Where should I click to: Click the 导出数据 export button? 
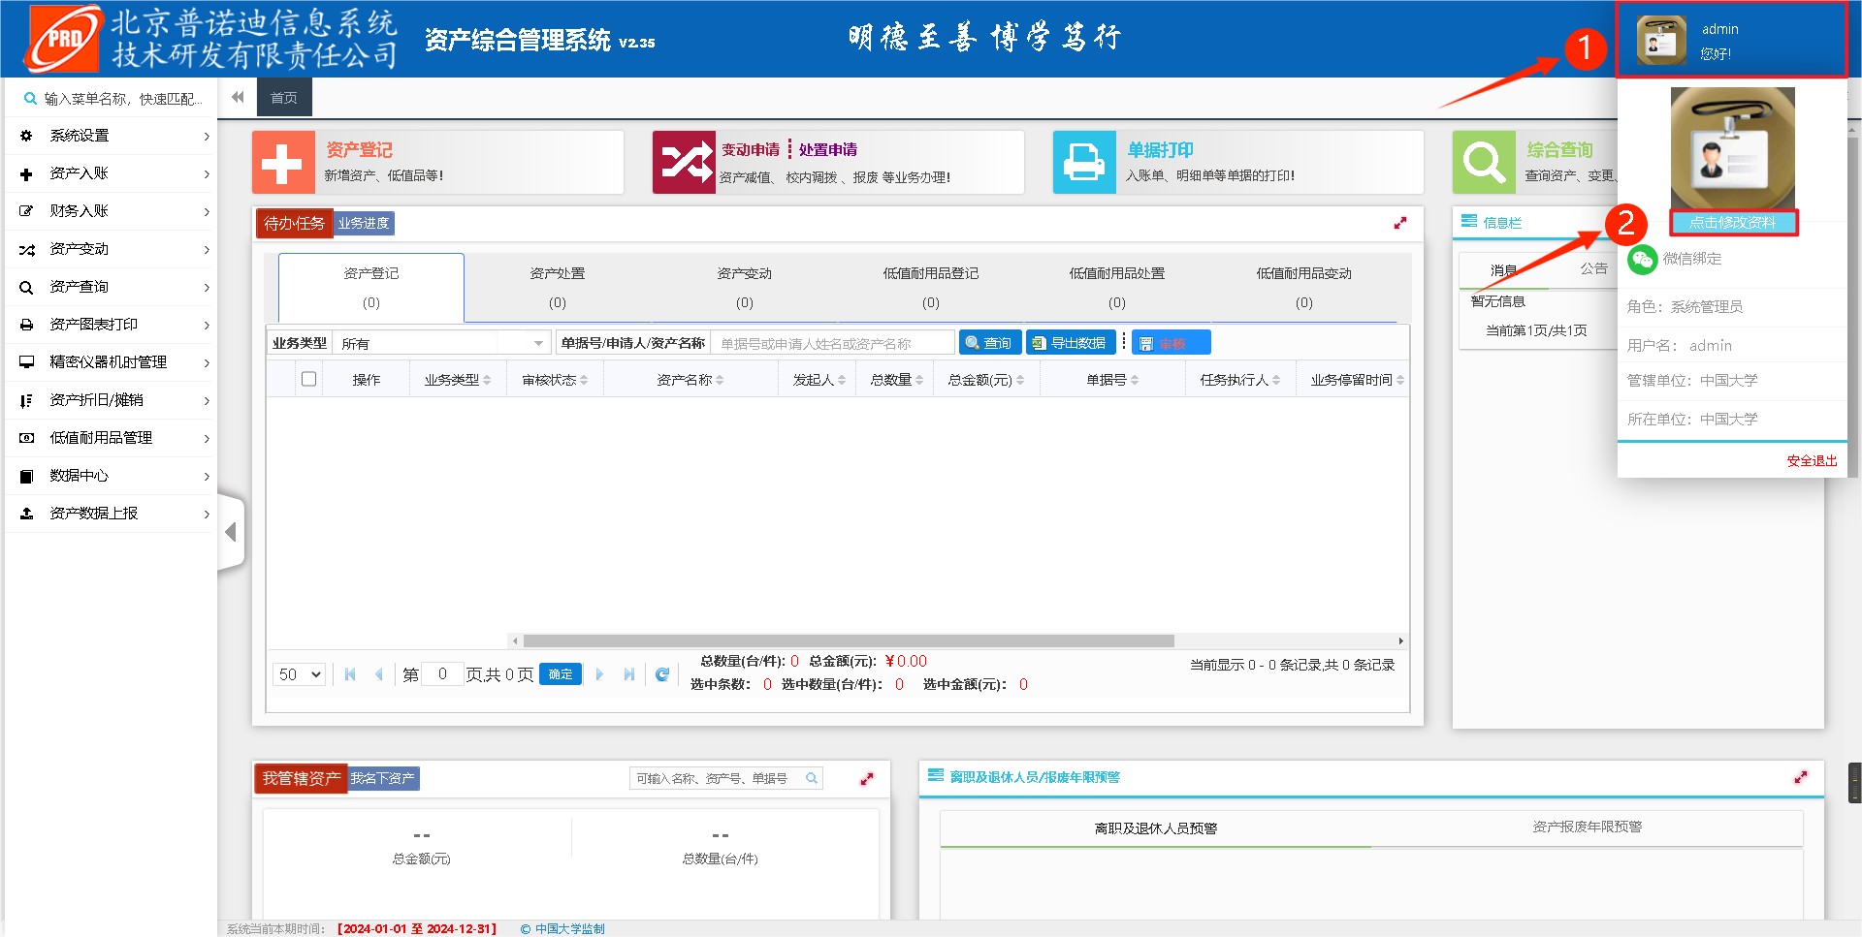pyautogui.click(x=1071, y=343)
